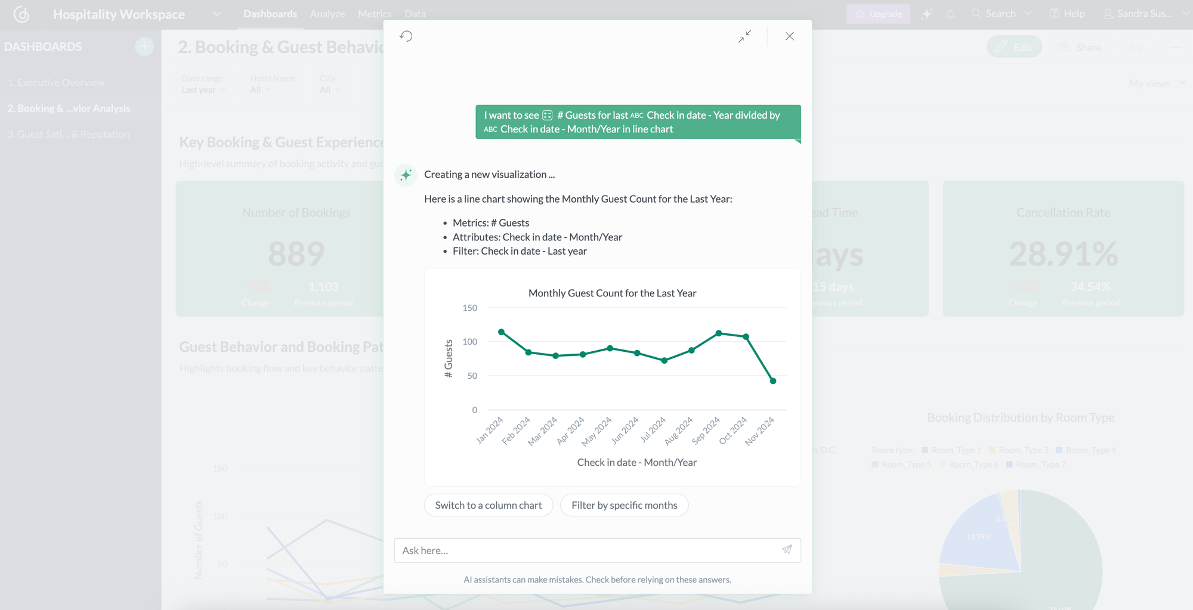Open the City All filter dropdown
1193x610 pixels.
(329, 89)
